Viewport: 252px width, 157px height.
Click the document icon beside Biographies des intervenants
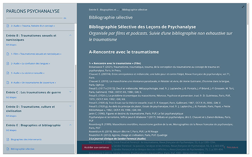coord(8,139)
